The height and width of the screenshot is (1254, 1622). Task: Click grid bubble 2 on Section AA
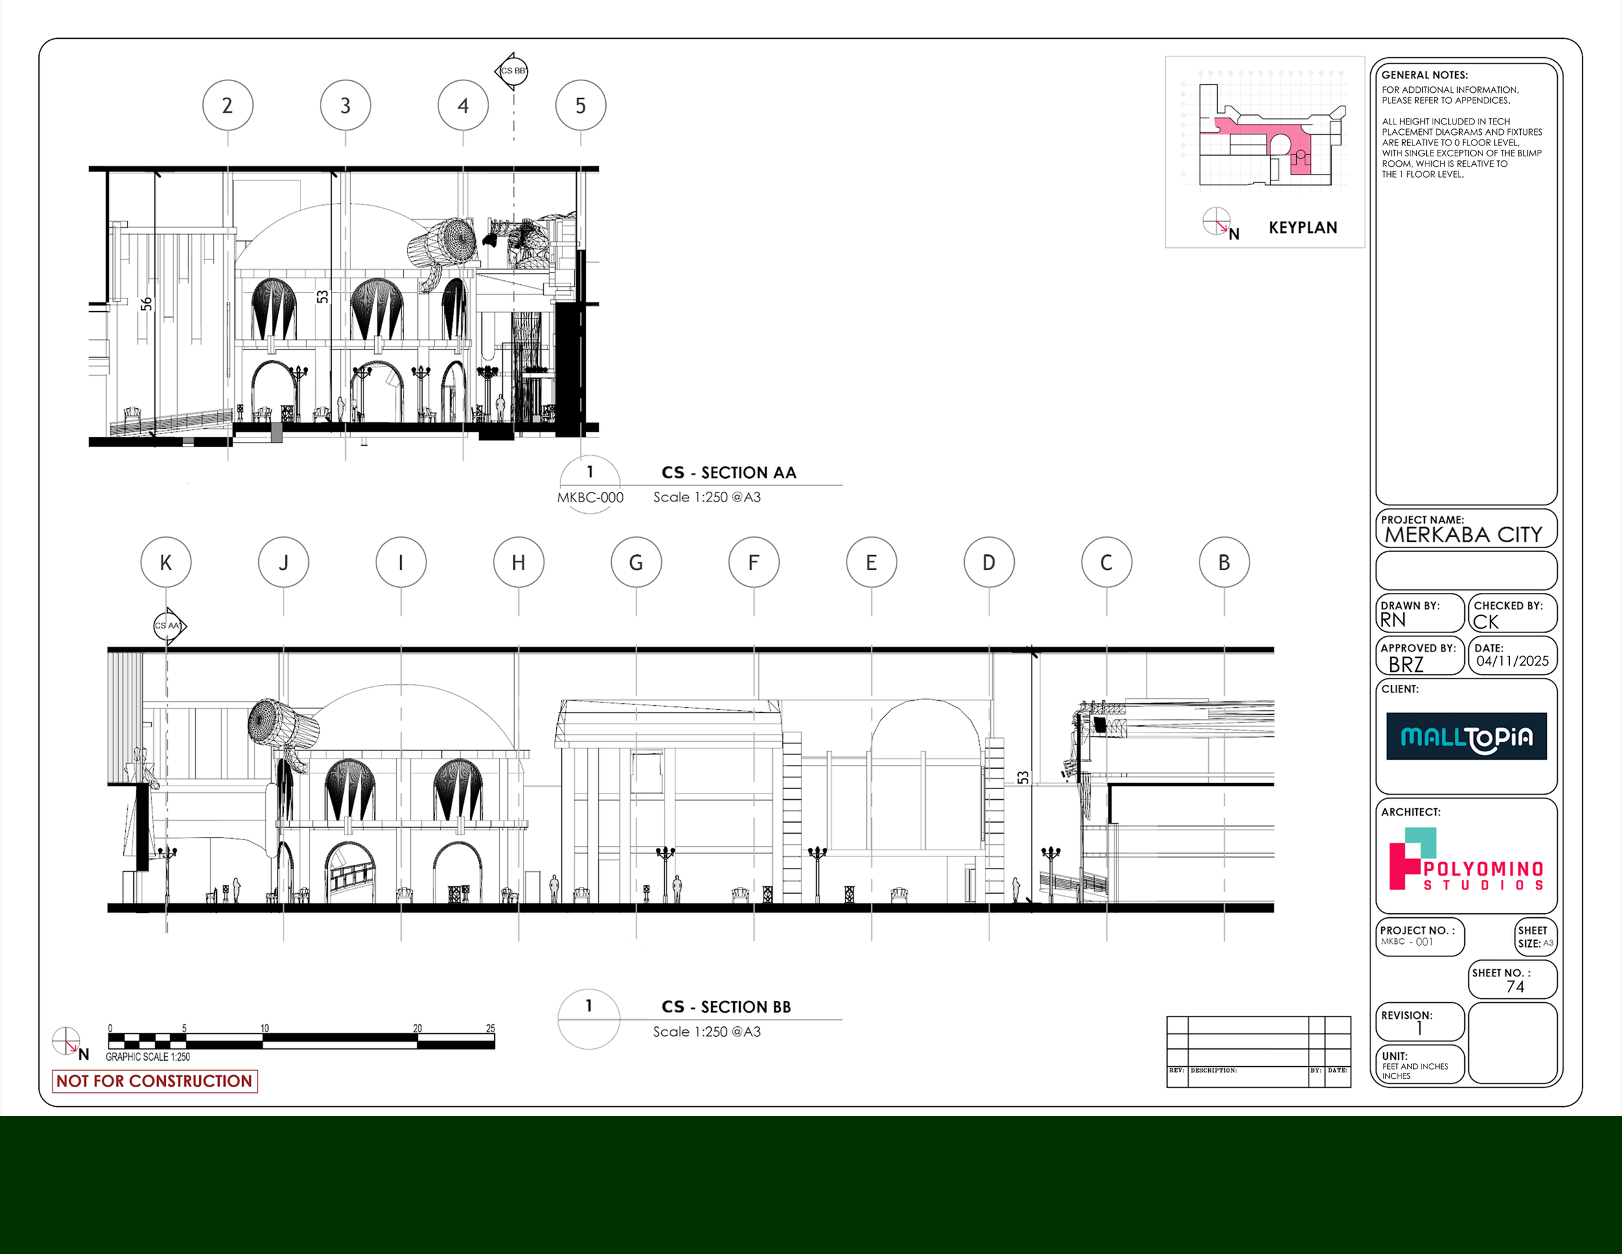(227, 104)
